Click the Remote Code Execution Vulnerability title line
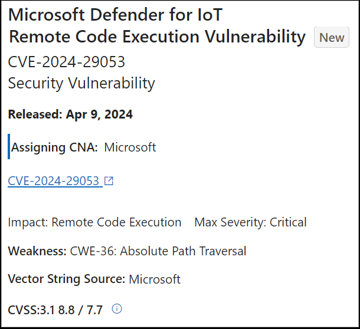 pyautogui.click(x=157, y=37)
